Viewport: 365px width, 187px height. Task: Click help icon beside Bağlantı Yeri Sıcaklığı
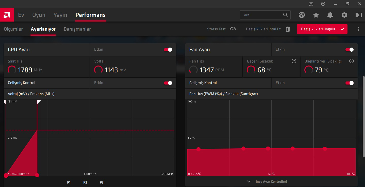click(x=351, y=61)
